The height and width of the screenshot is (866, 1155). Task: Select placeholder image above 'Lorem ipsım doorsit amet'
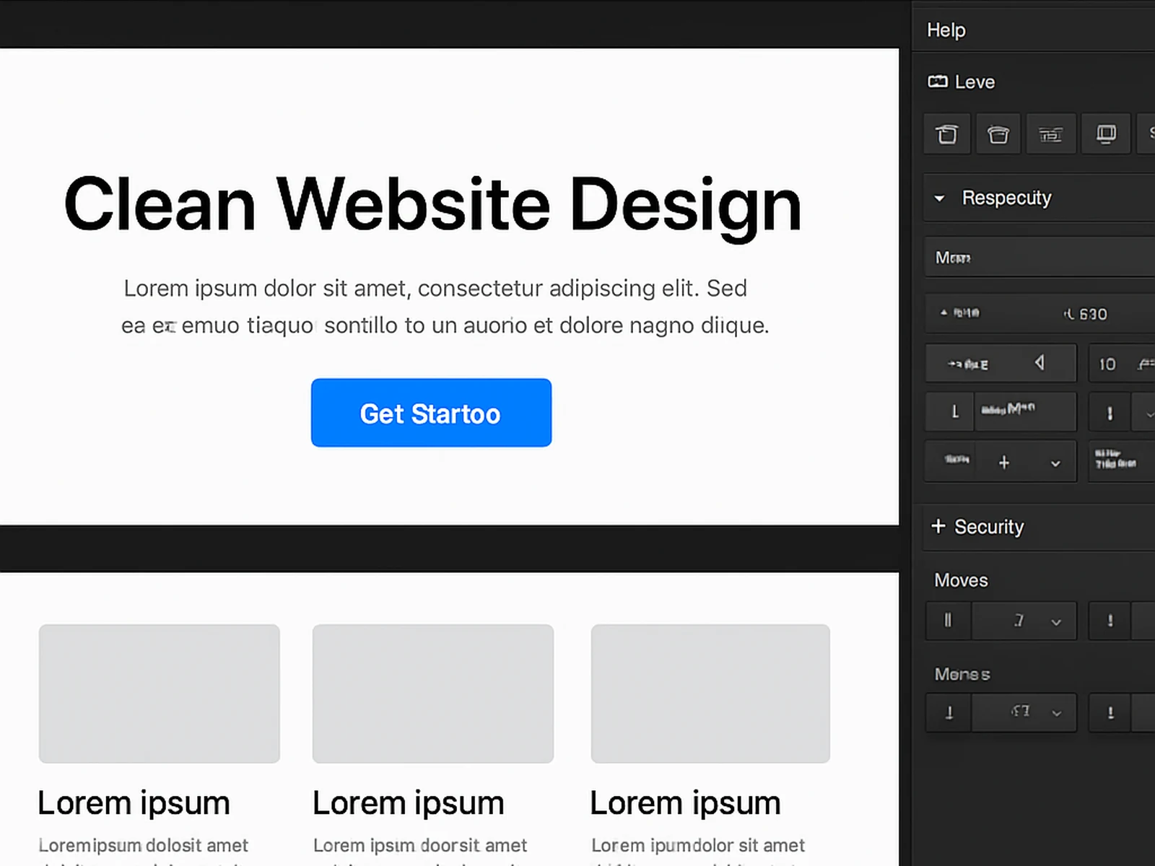click(x=433, y=694)
